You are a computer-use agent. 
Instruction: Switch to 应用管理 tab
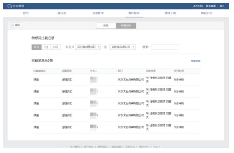[98, 13]
